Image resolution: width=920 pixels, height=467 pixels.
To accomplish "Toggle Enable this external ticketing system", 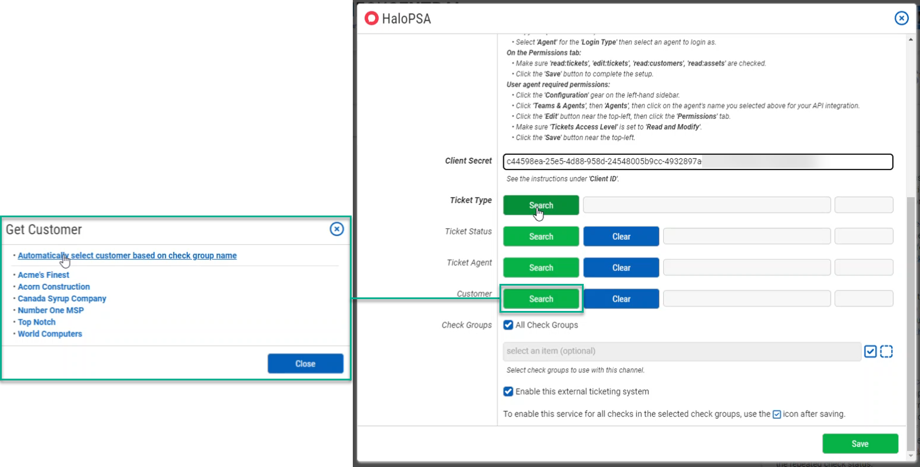I will click(508, 391).
